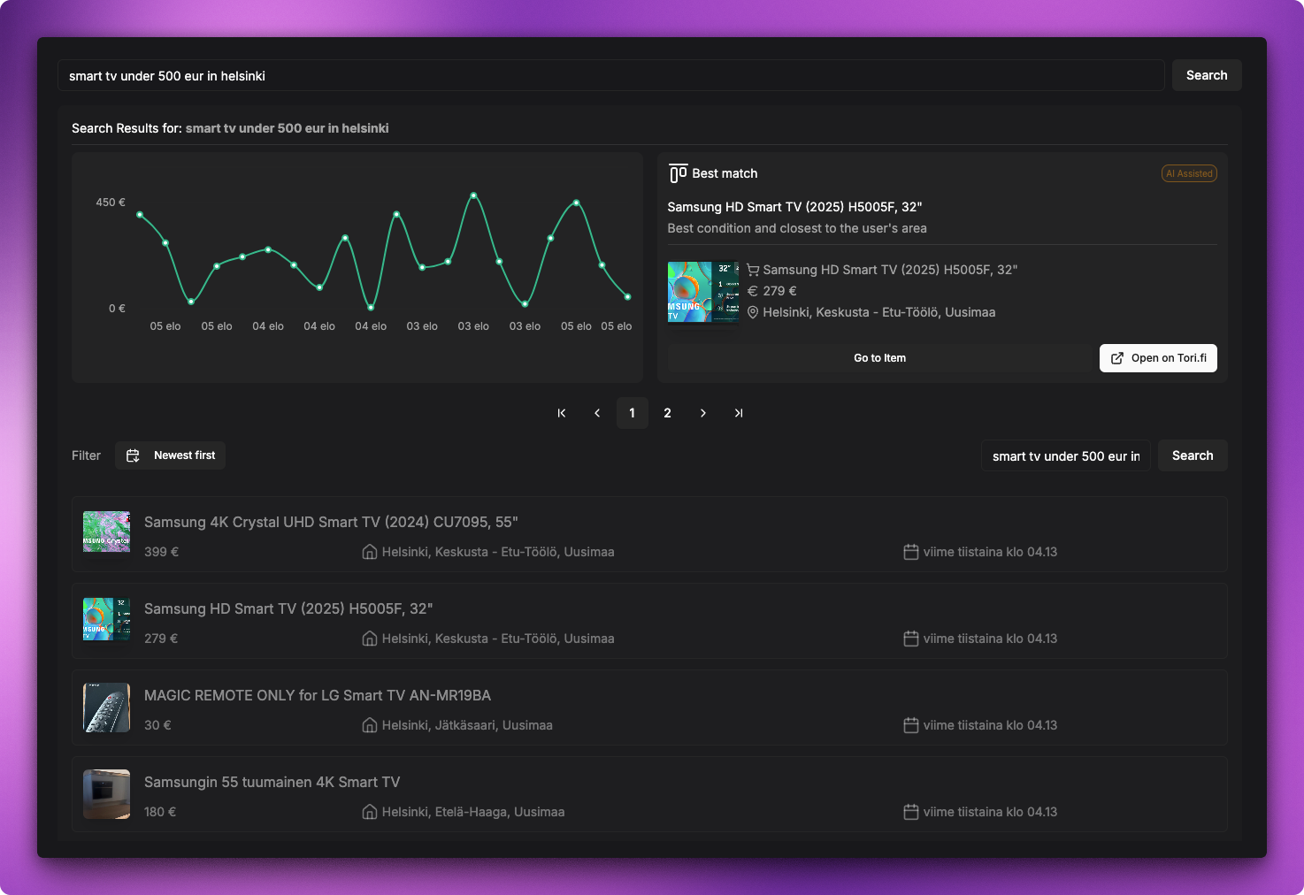1304x895 pixels.
Task: Click the Search button beside the filter field
Action: pyautogui.click(x=1193, y=455)
